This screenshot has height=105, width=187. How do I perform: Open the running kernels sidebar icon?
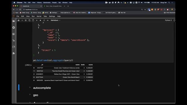point(14,27)
